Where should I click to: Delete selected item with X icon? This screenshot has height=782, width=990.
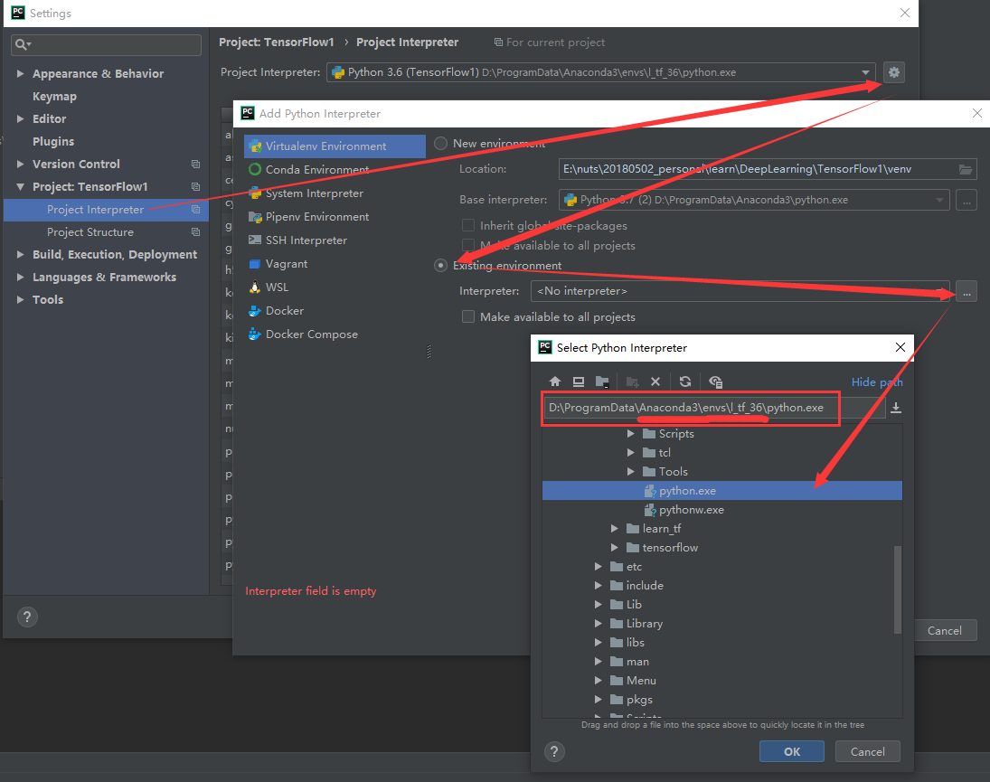(x=655, y=382)
